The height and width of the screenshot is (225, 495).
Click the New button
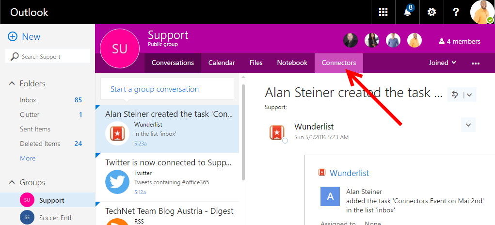pyautogui.click(x=24, y=37)
